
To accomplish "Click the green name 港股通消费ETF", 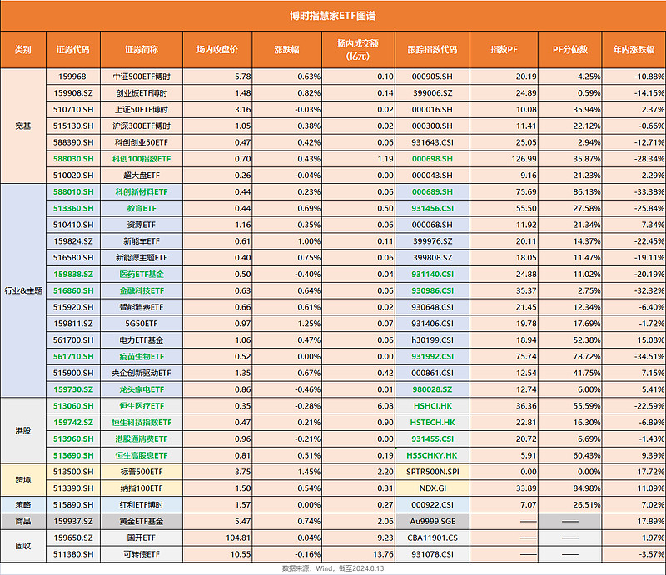I will coord(142,439).
